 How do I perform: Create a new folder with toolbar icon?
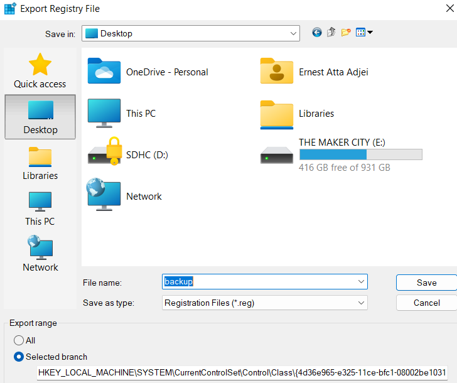(346, 33)
